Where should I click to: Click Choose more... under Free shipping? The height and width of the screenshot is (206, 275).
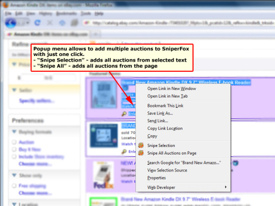[35, 193]
